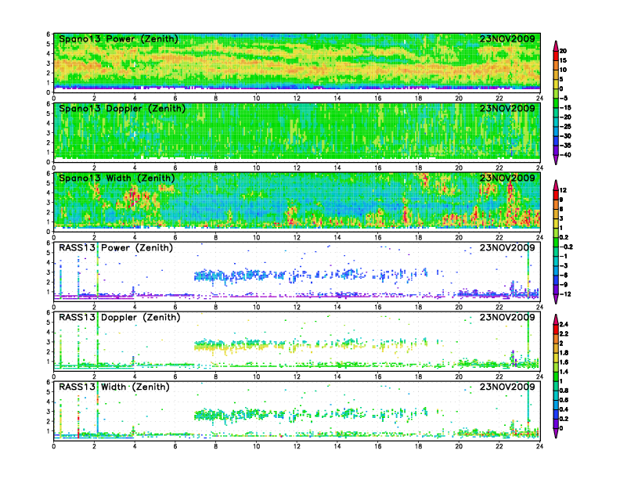Screen dimensions: 620x479
Task: Click the '1.4' label on the bottom colorbar
Action: tap(564, 372)
